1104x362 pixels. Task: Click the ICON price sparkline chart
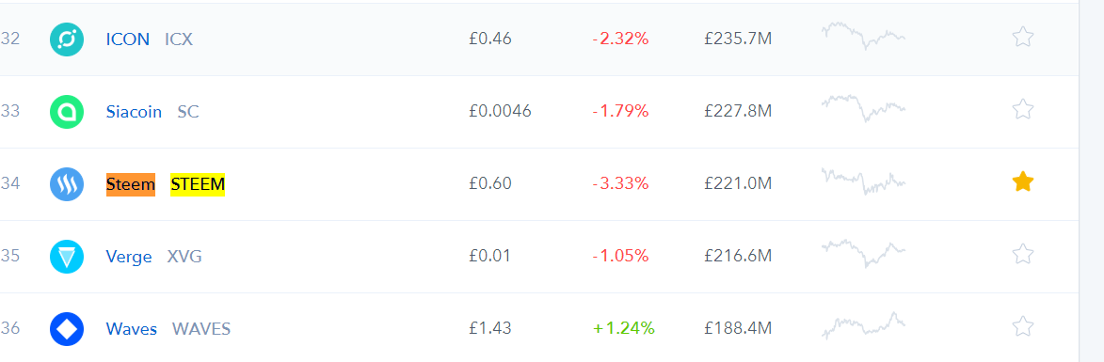pyautogui.click(x=863, y=35)
